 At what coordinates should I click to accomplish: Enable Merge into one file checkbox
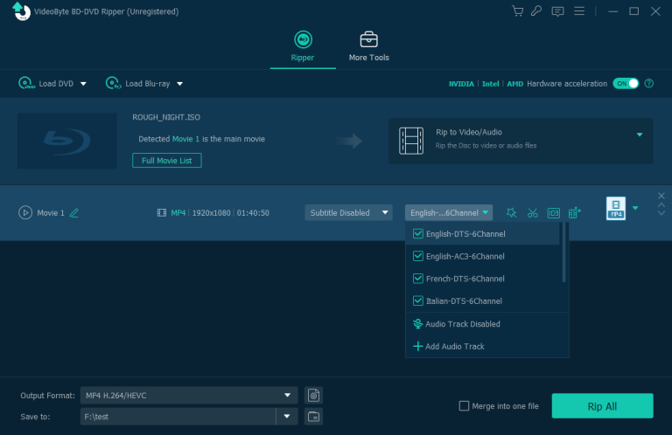click(464, 406)
